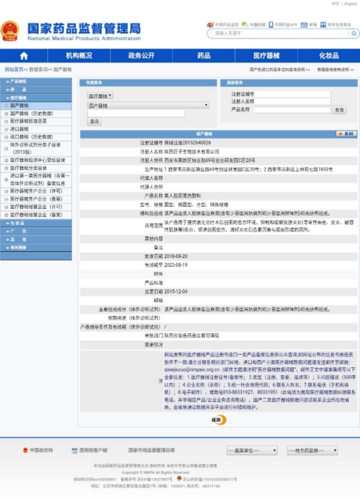Click the 产品名称 input field
This screenshot has height=500, width=360.
[292, 109]
